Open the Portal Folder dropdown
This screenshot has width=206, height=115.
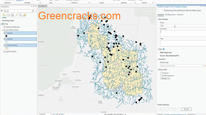pos(203,65)
